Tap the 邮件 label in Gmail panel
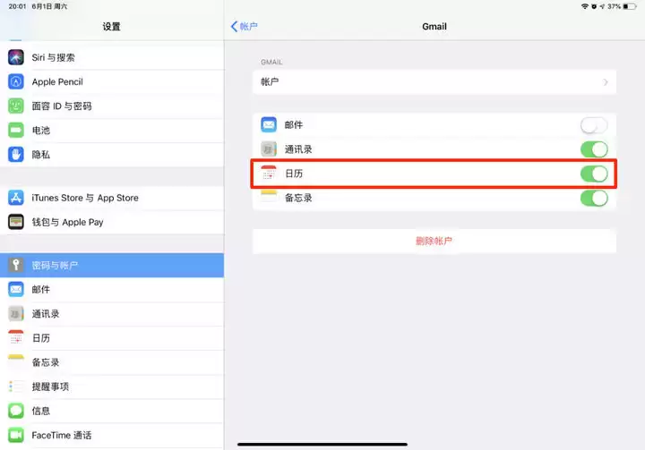The width and height of the screenshot is (645, 450). coord(294,124)
